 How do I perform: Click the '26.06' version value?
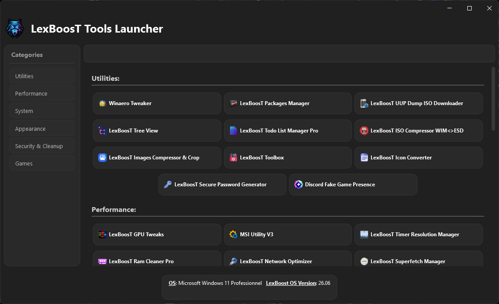click(324, 283)
